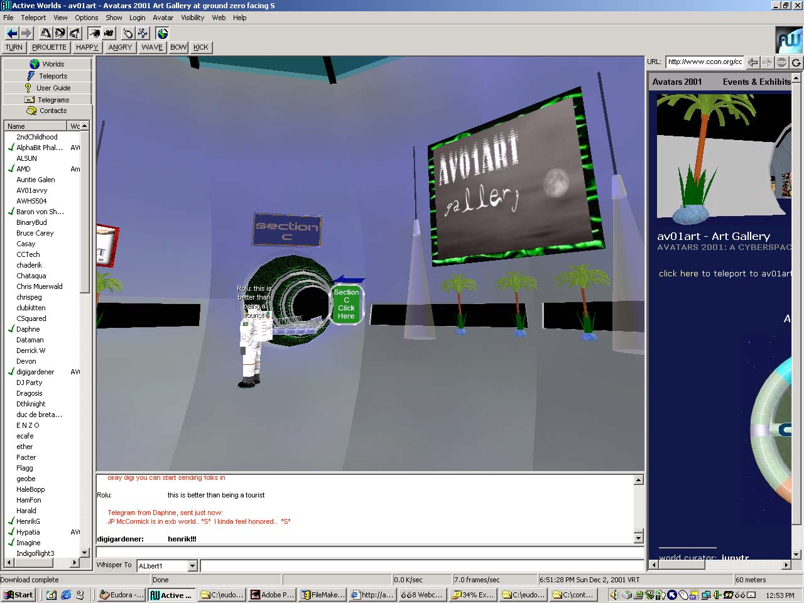Click the URL address field
804x603 pixels.
(704, 62)
